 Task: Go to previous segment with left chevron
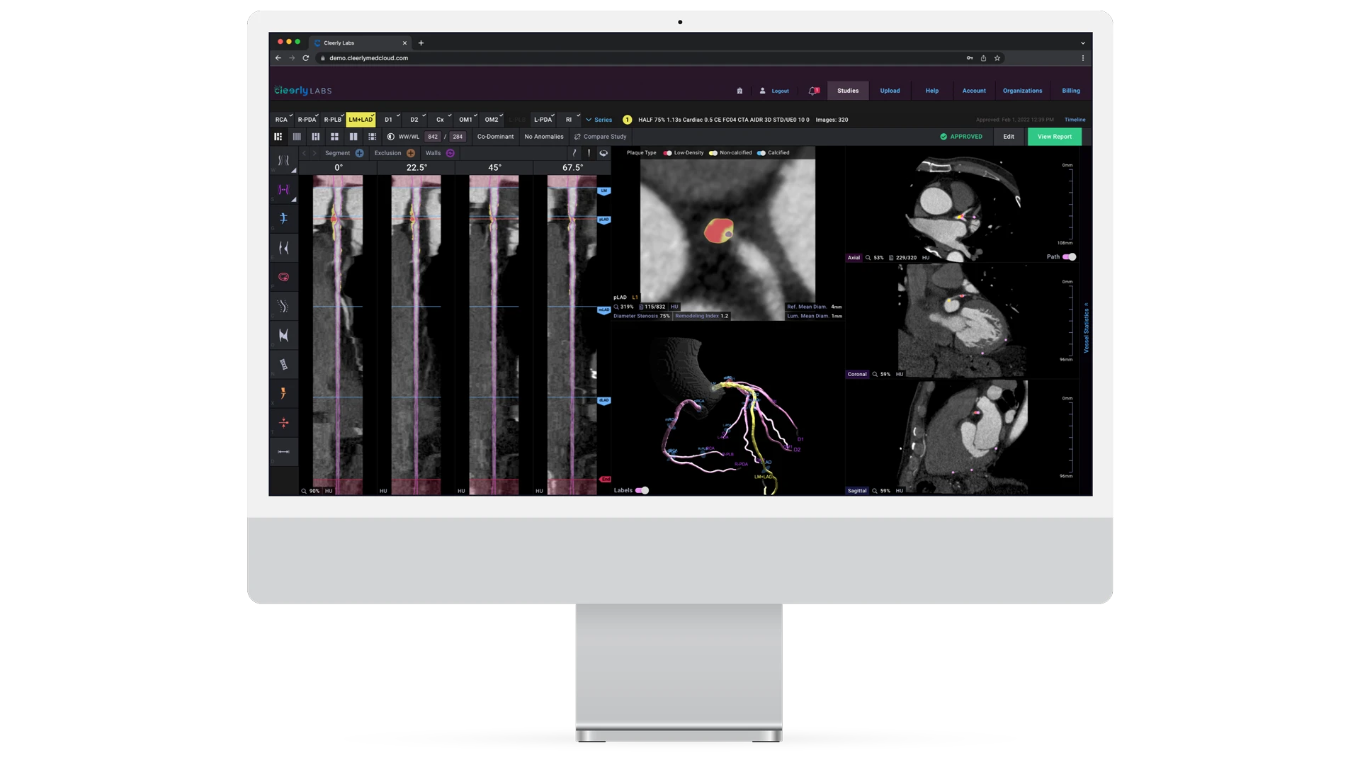click(305, 153)
